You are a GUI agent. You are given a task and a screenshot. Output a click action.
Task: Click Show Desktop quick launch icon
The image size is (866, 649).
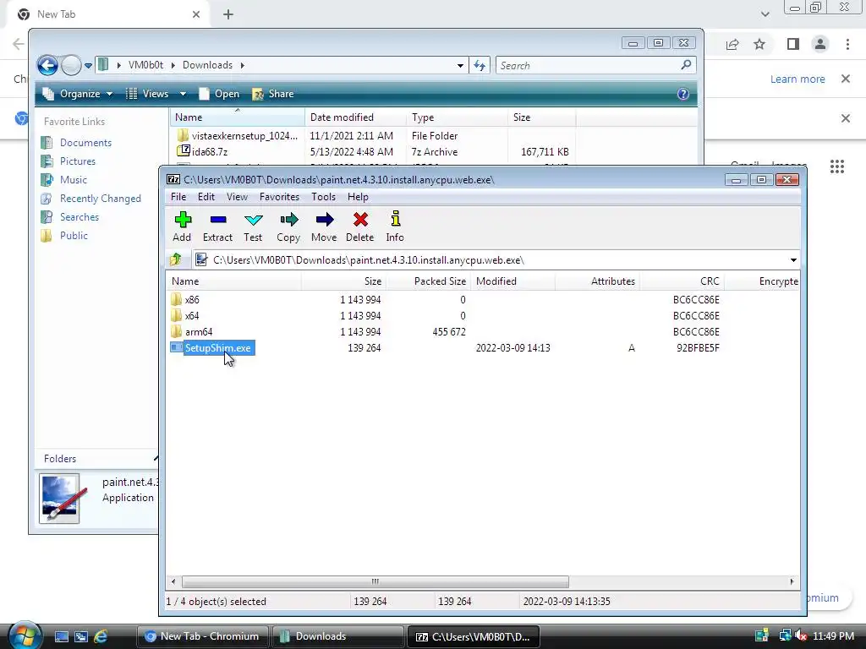(x=61, y=636)
